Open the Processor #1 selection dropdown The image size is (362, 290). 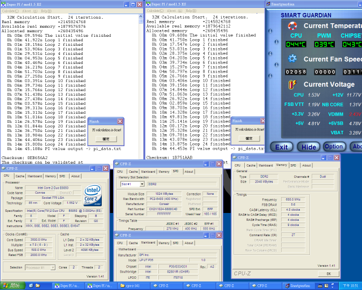(x=53, y=267)
